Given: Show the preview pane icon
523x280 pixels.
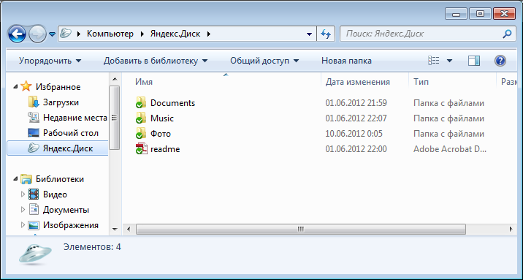Looking at the screenshot, I should coord(473,61).
